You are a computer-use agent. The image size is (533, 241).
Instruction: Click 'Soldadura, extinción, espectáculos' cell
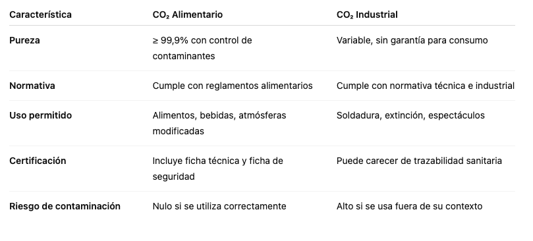[x=410, y=116]
